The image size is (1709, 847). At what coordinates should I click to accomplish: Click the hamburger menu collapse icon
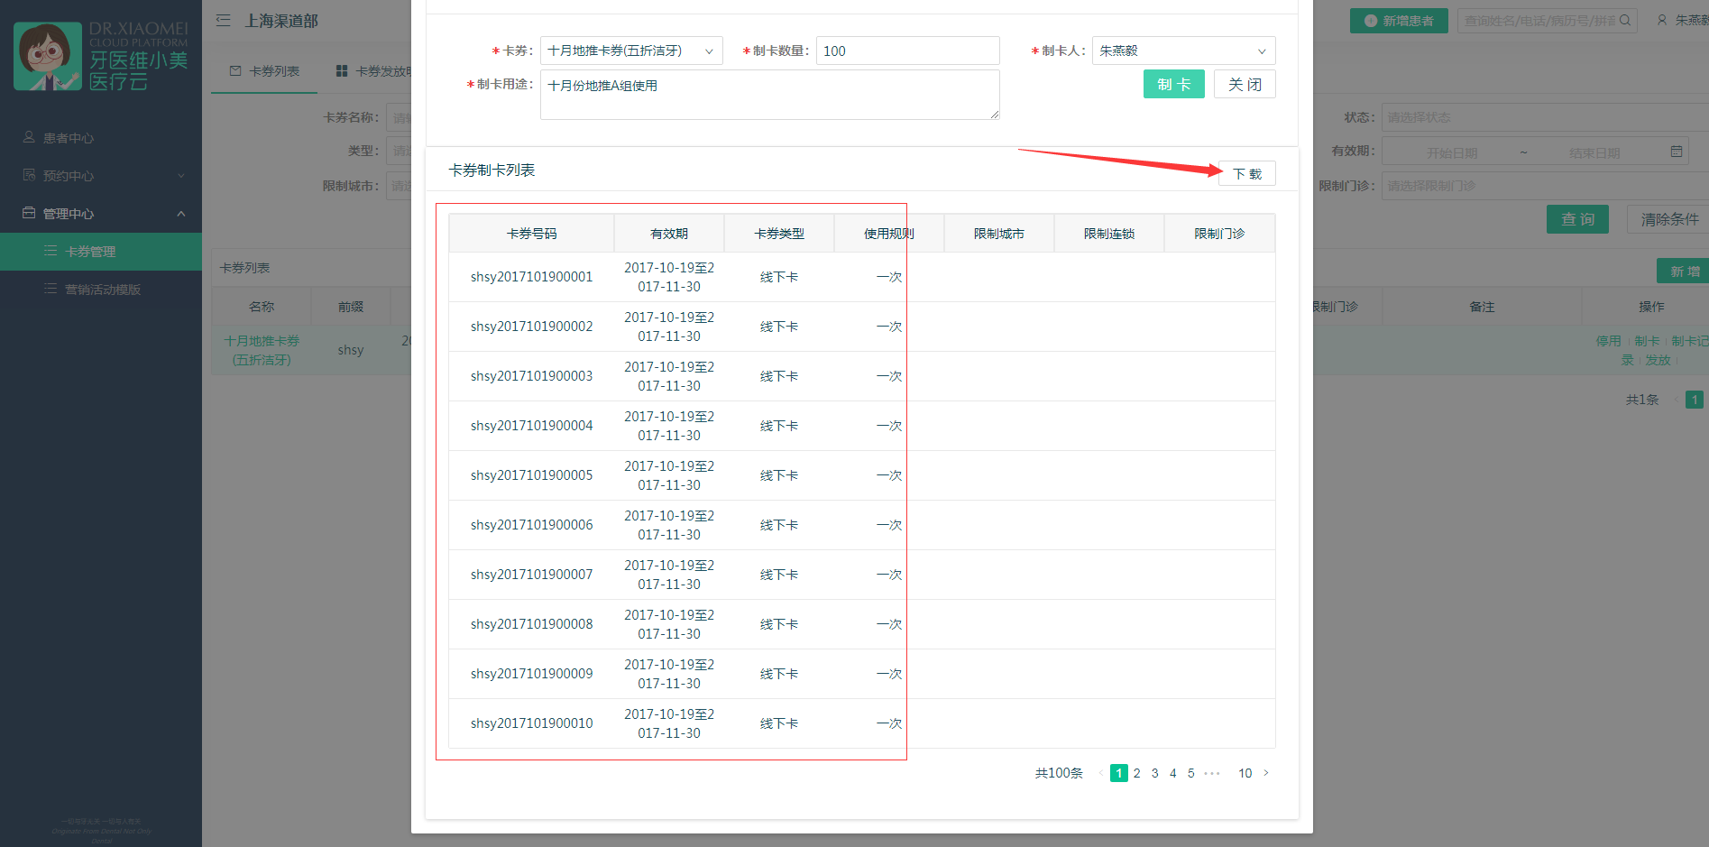(x=224, y=21)
